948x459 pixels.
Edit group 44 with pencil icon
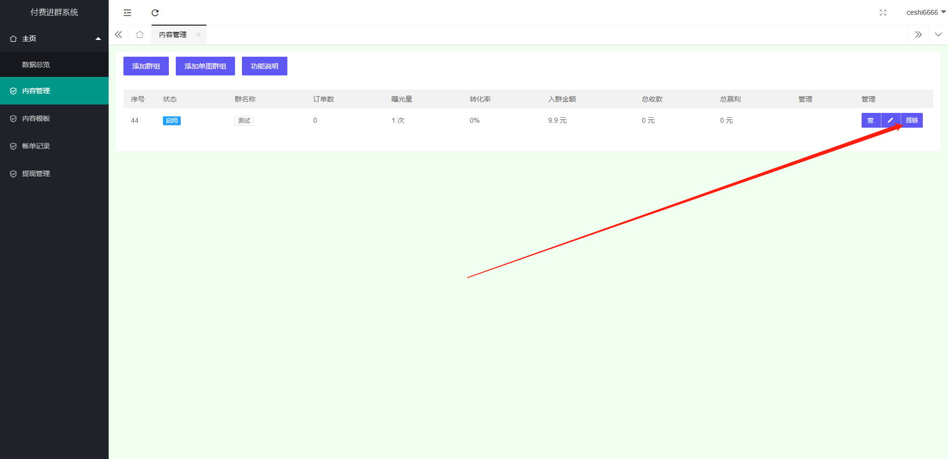point(890,120)
